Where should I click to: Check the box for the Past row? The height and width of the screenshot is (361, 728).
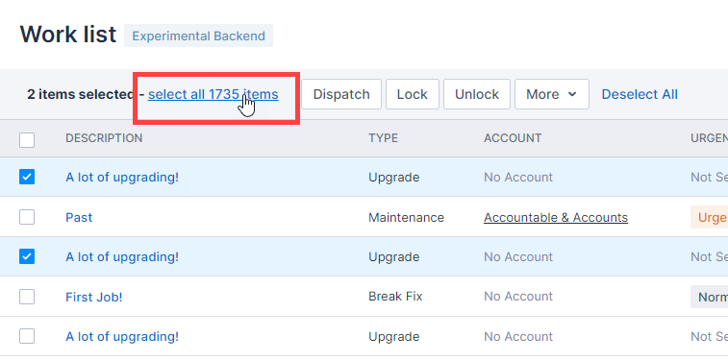point(27,217)
